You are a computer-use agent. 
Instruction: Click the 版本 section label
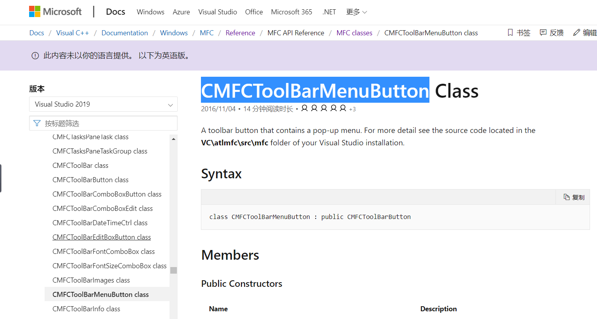(x=37, y=89)
